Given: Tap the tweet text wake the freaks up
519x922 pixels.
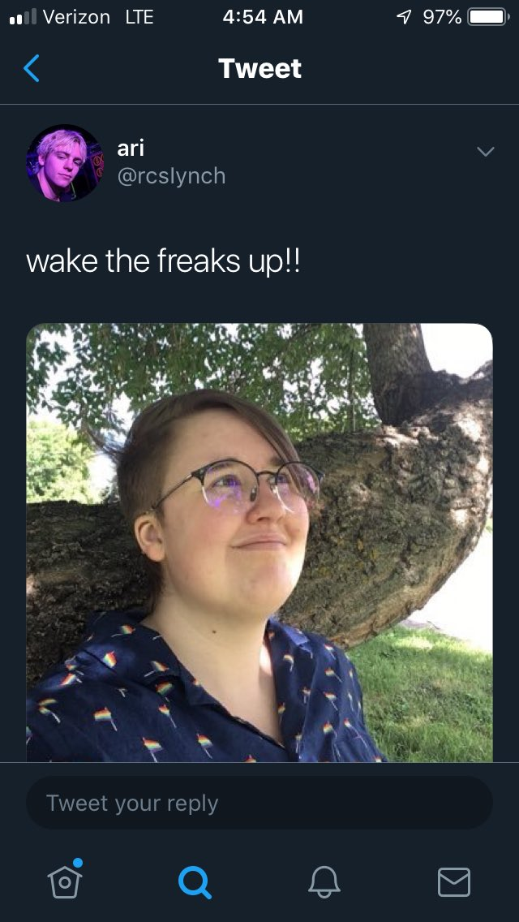Looking at the screenshot, I should (x=163, y=261).
